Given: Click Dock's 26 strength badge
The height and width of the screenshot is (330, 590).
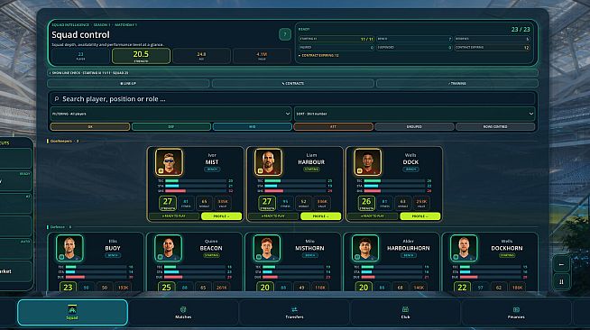Looking at the screenshot, I should [366, 203].
